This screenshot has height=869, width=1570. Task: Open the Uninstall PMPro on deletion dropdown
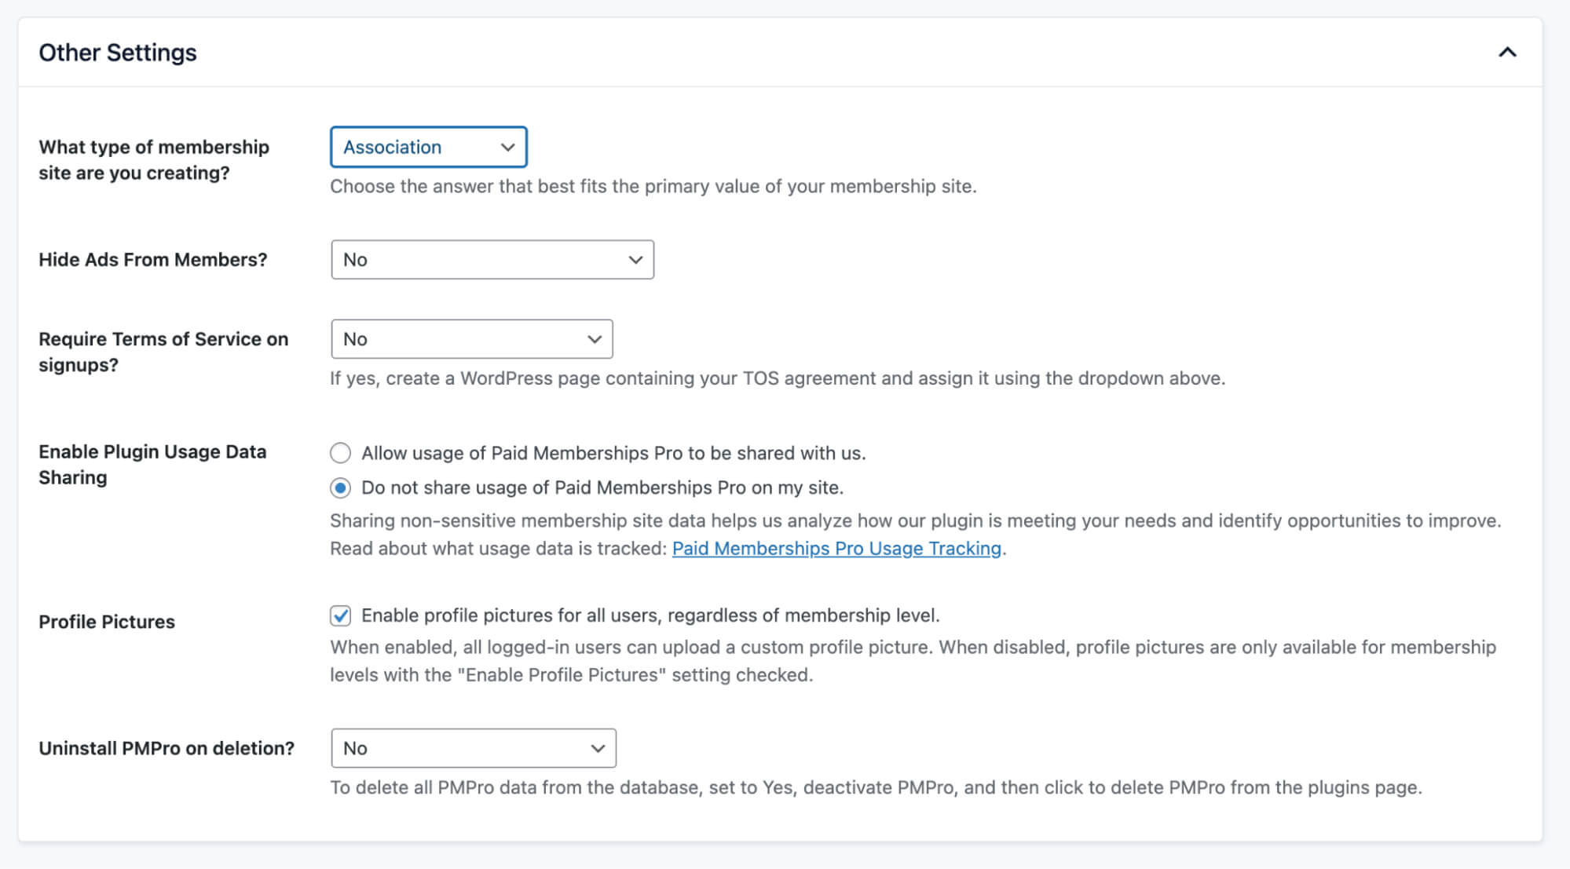coord(473,748)
